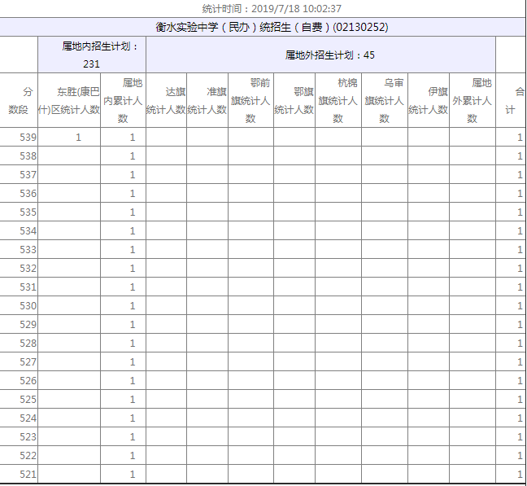Click the score cell 521 in last row
This screenshot has height=486, width=527.
coord(20,475)
